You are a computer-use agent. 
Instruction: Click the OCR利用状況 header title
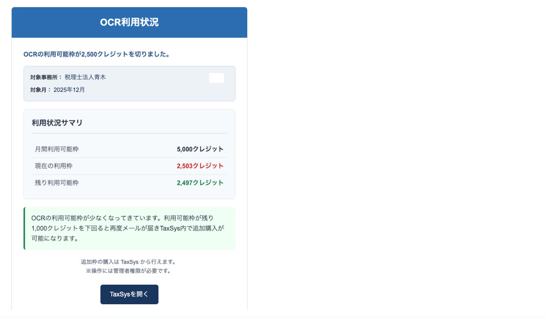coord(129,22)
